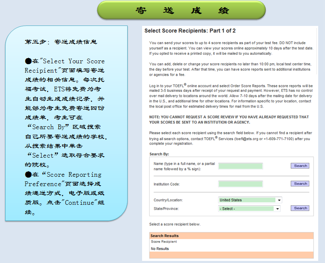Viewport: 325px width, 263px height.
Task: Click the 'Institution Code:' label
Action: 167,184
